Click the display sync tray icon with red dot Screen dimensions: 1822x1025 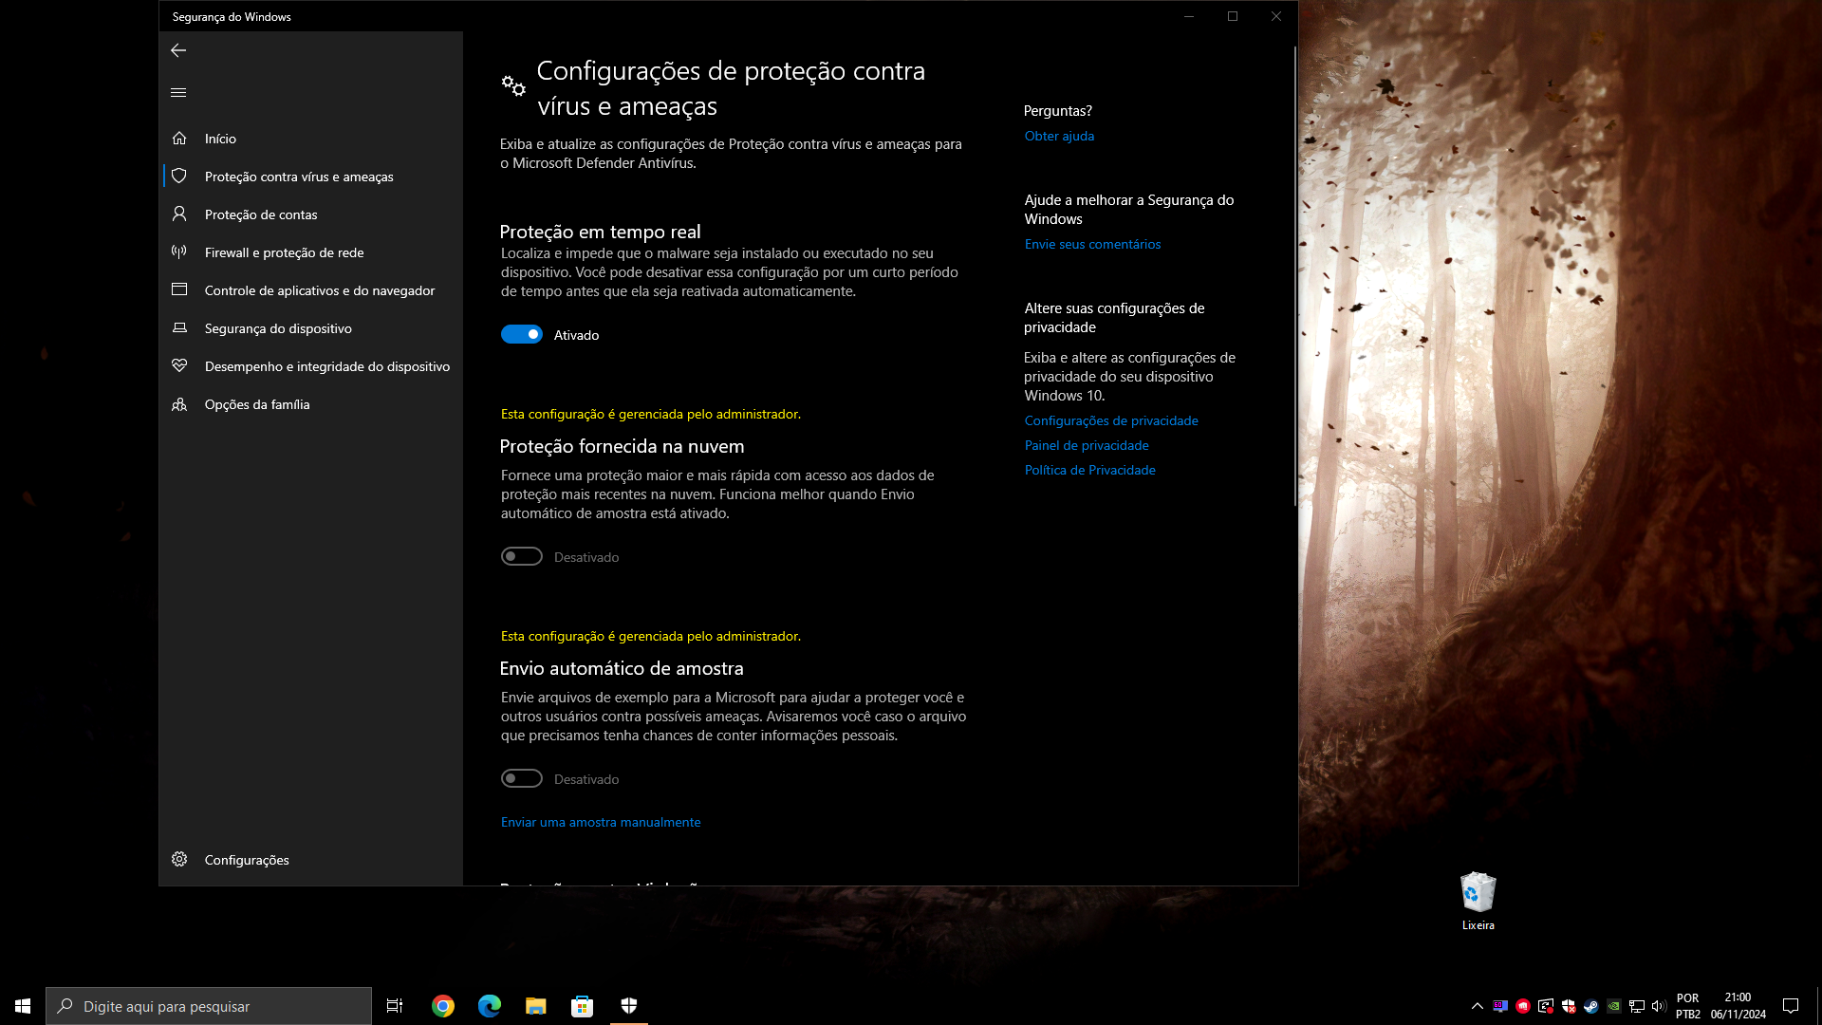click(1546, 1006)
